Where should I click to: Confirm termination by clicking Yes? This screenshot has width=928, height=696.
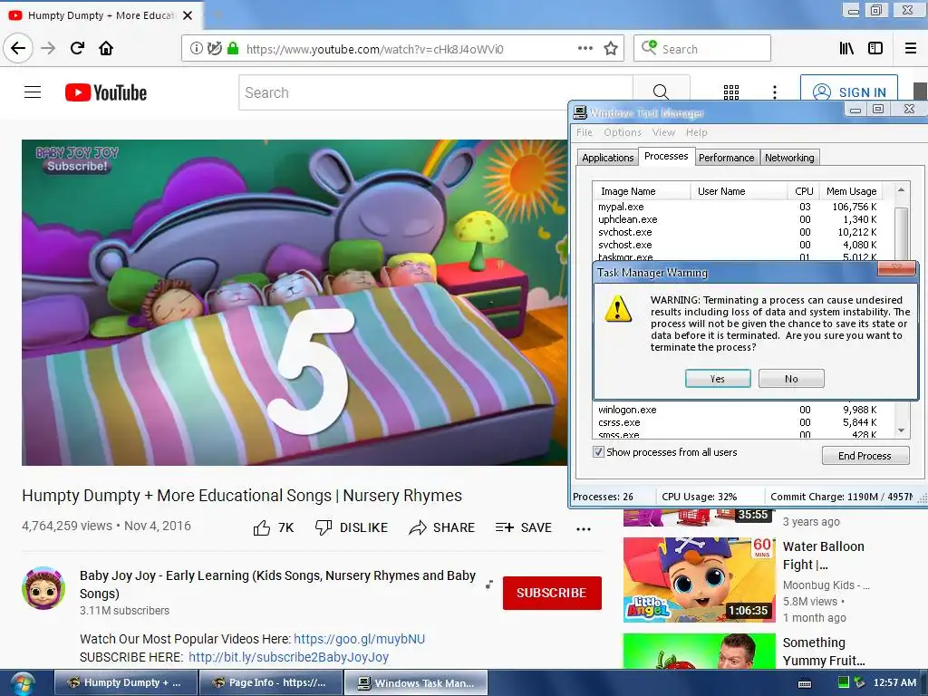[x=718, y=379]
